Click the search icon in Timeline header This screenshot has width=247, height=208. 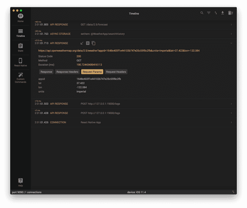[202, 13]
